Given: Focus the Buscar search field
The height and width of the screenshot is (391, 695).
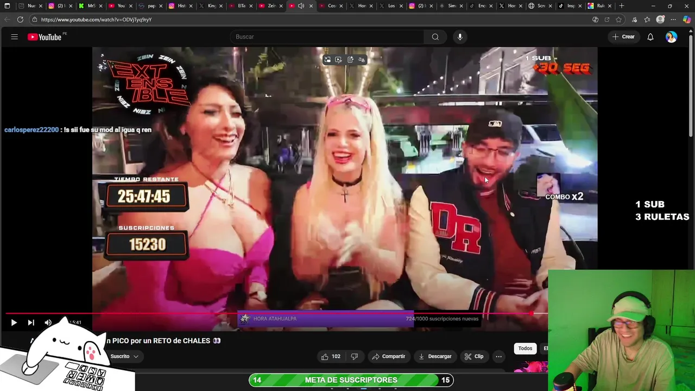Looking at the screenshot, I should tap(327, 37).
